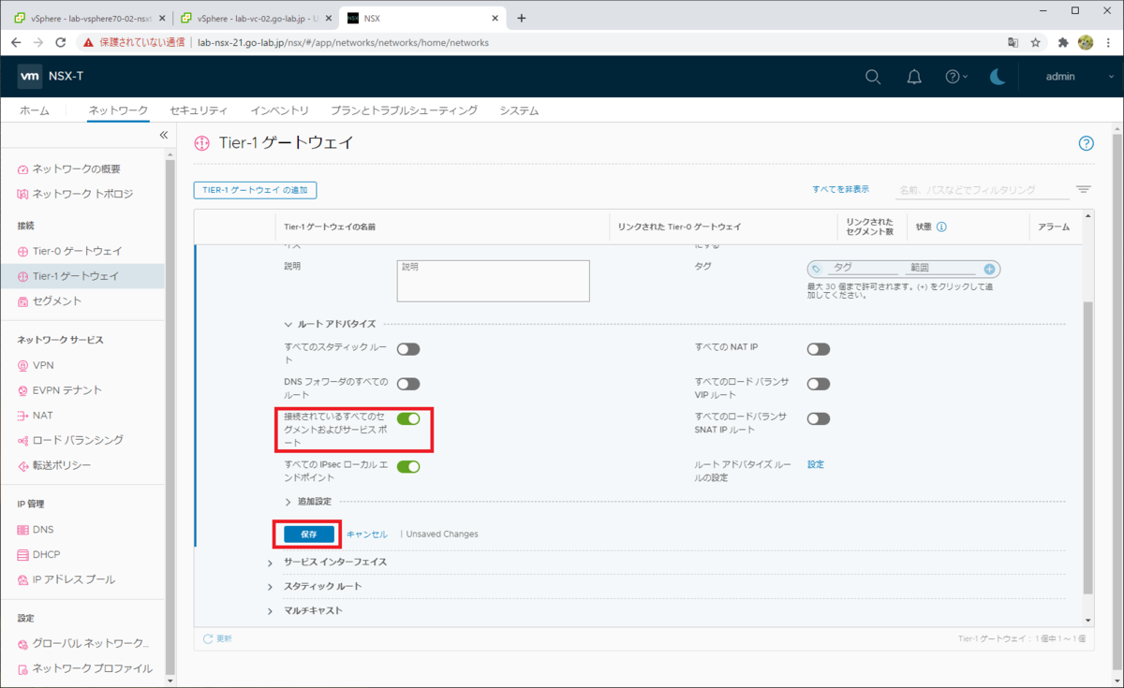Toggle dark mode moon icon
Image resolution: width=1124 pixels, height=688 pixels.
click(x=998, y=77)
